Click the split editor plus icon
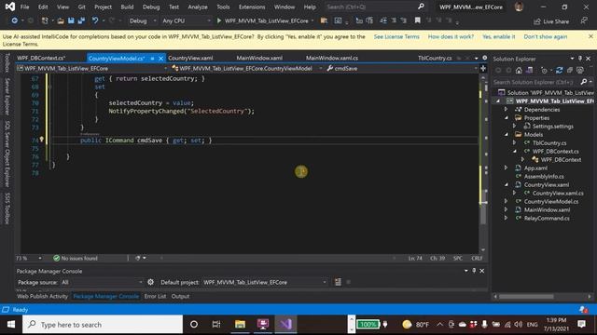 point(483,68)
